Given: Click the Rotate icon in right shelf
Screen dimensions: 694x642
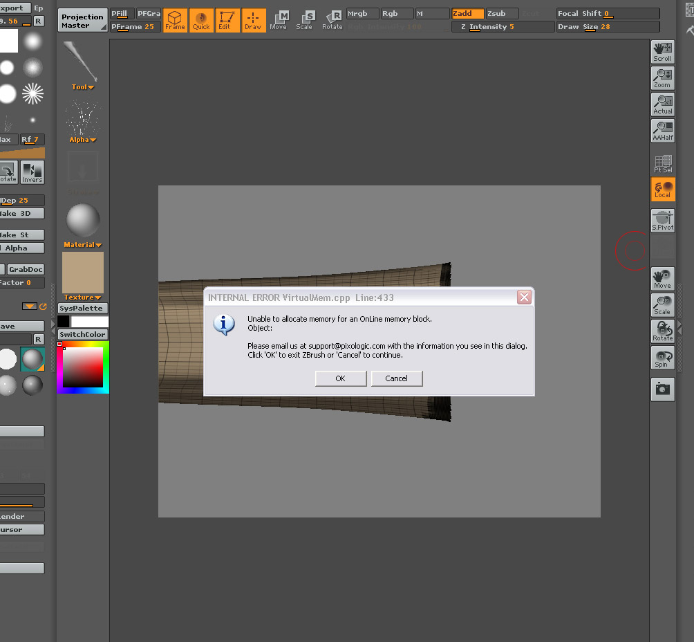Looking at the screenshot, I should pyautogui.click(x=663, y=331).
